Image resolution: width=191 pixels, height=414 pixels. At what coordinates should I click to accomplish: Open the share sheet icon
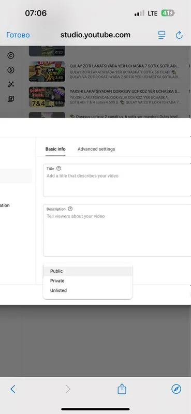point(122,389)
